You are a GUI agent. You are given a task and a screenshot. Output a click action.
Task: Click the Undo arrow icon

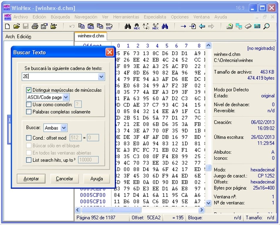(x=72, y=26)
